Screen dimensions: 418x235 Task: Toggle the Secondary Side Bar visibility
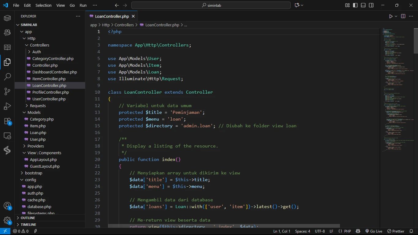[x=371, y=5]
